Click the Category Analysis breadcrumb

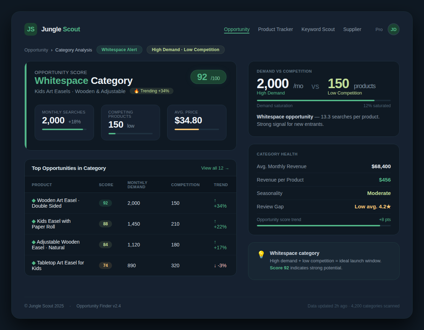pyautogui.click(x=73, y=50)
